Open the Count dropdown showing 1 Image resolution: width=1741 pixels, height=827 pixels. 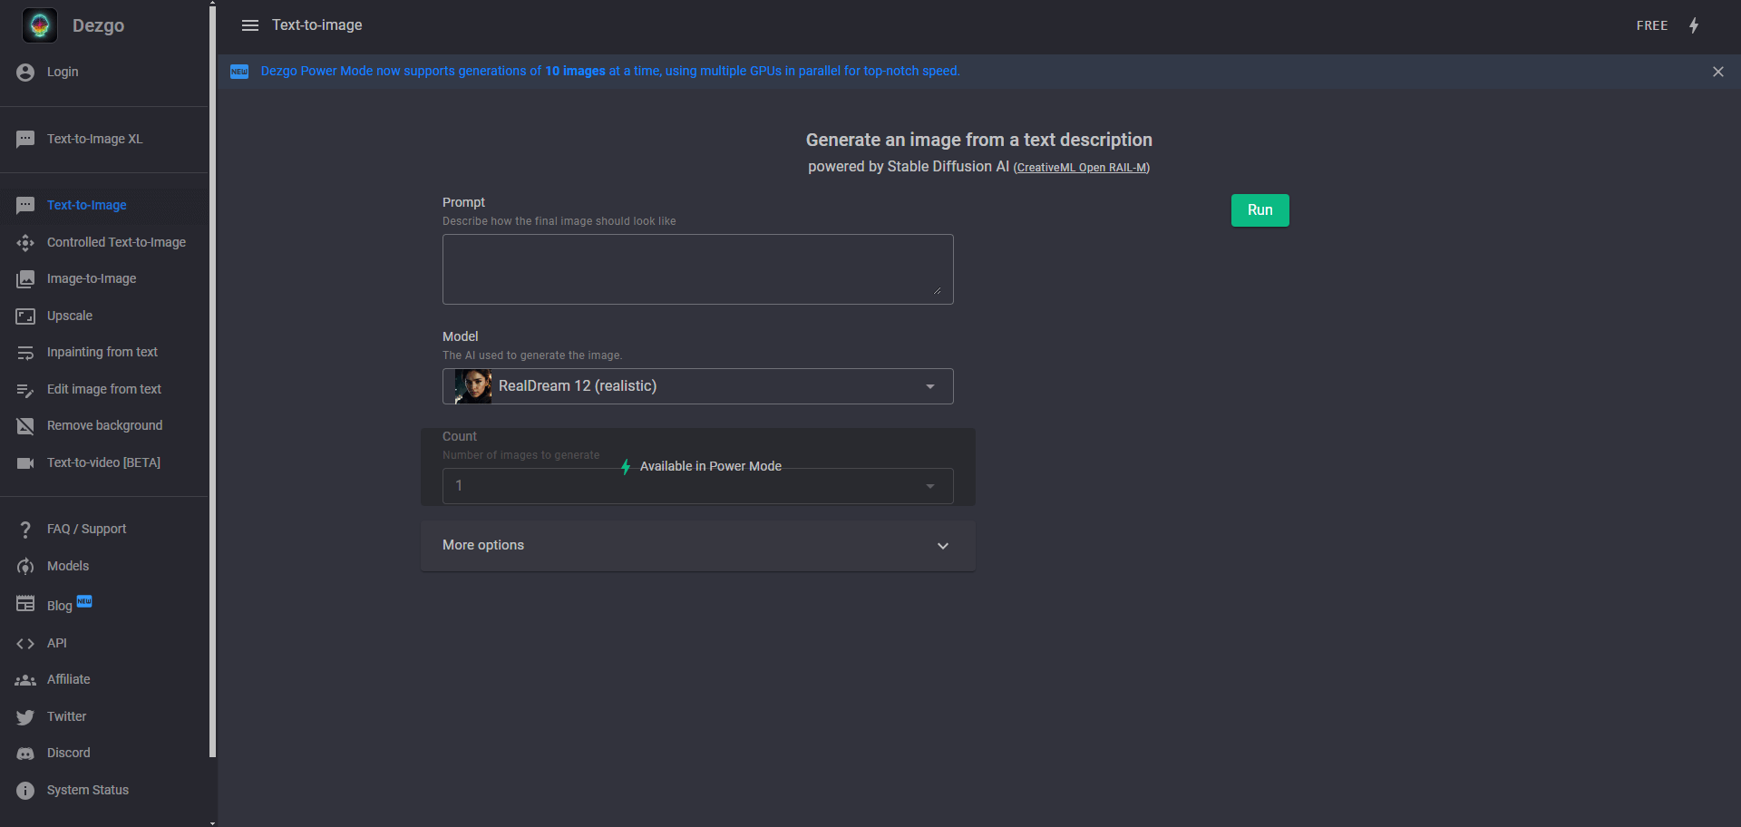[697, 486]
